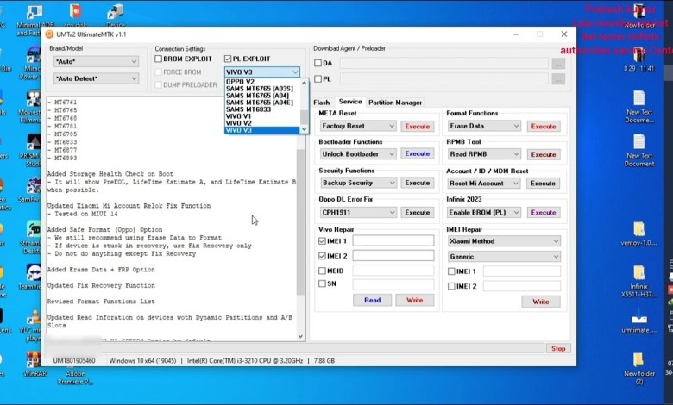The width and height of the screenshot is (673, 405).
Task: Uncheck the PL EXPLOIT checkbox
Action: coord(228,59)
